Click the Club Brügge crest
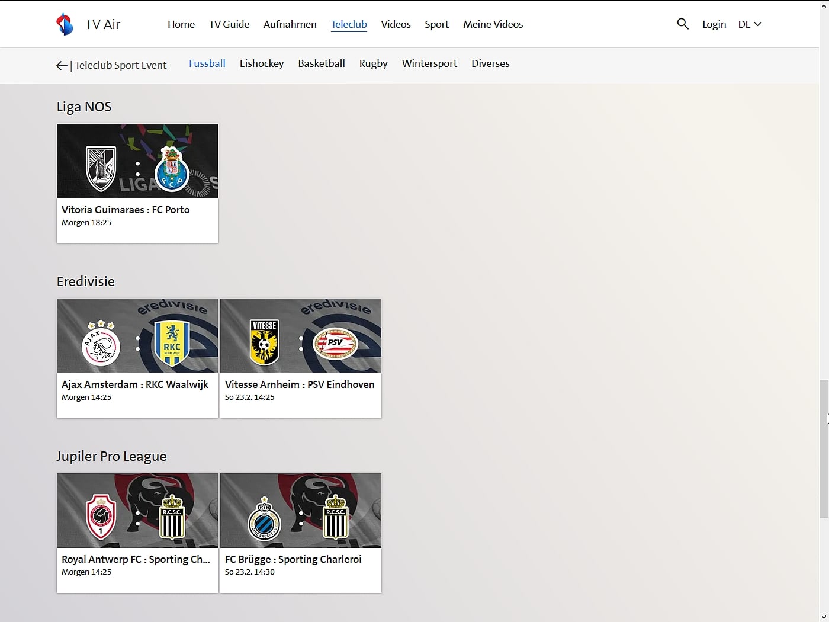 (x=264, y=518)
